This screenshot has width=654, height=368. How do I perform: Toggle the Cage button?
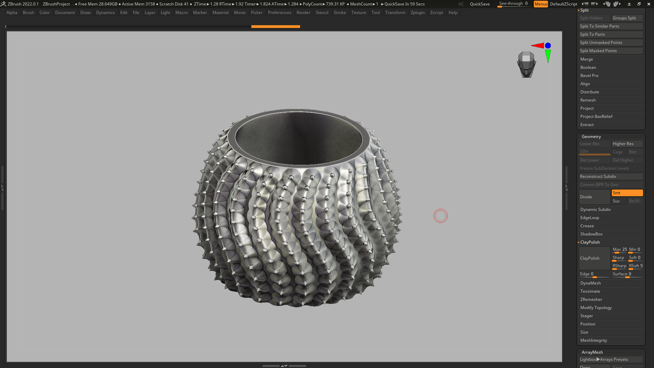click(x=619, y=152)
